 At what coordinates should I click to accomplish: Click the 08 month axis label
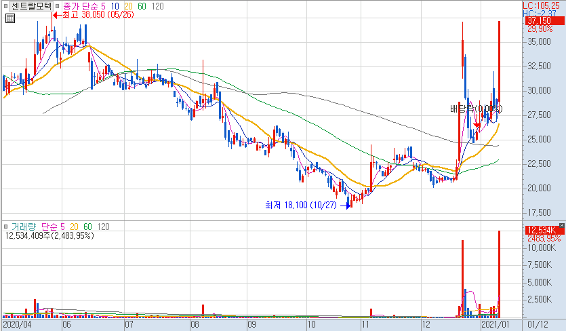tap(195, 324)
